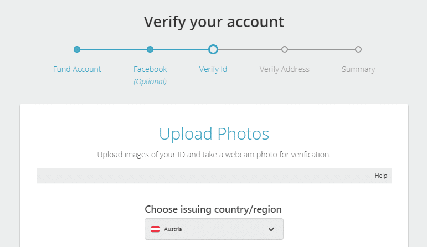
Task: Open the Summary step label
Action: (358, 69)
